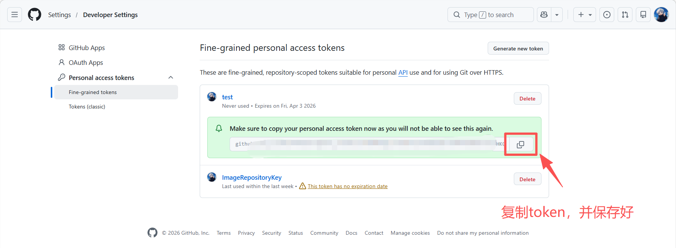Image resolution: width=676 pixels, height=248 pixels.
Task: Open the notifications inbox icon
Action: (643, 15)
